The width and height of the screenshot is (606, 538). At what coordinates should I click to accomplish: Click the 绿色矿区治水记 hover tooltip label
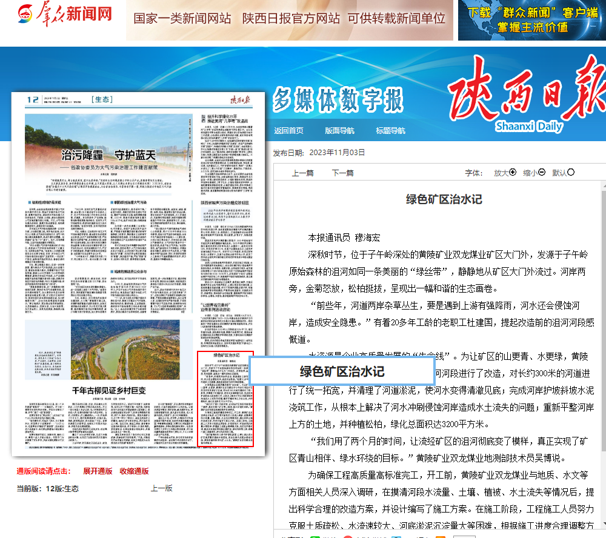tap(342, 371)
